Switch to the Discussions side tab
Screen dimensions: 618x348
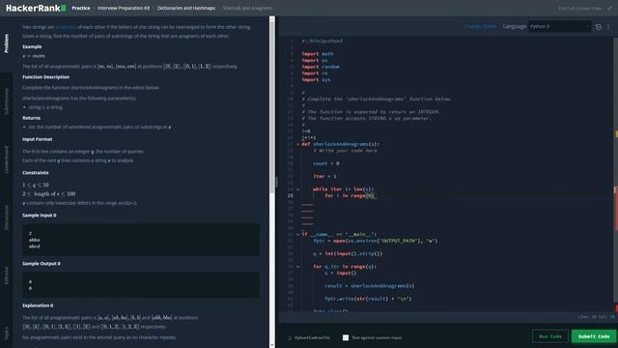point(7,217)
